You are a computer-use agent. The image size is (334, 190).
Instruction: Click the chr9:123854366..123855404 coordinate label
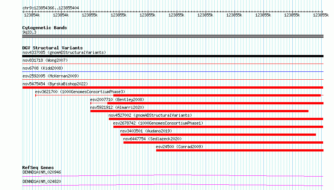51,8
